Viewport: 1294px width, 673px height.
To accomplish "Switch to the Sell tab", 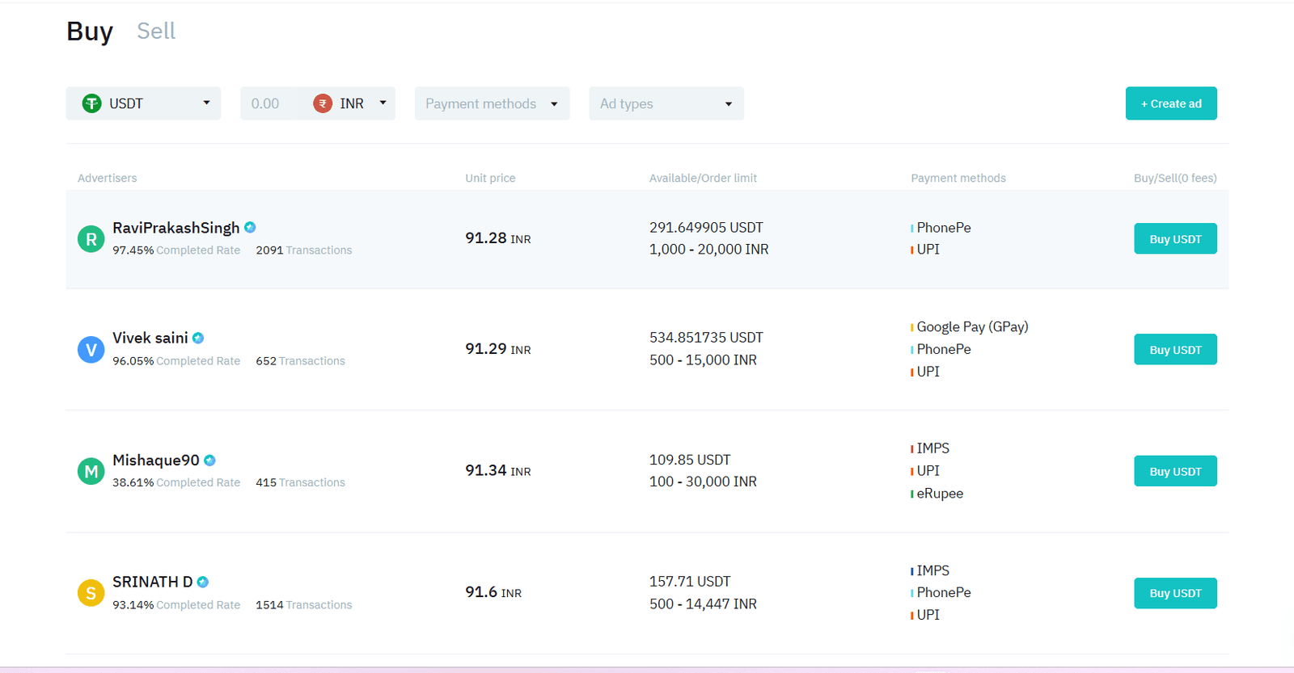I will (156, 32).
